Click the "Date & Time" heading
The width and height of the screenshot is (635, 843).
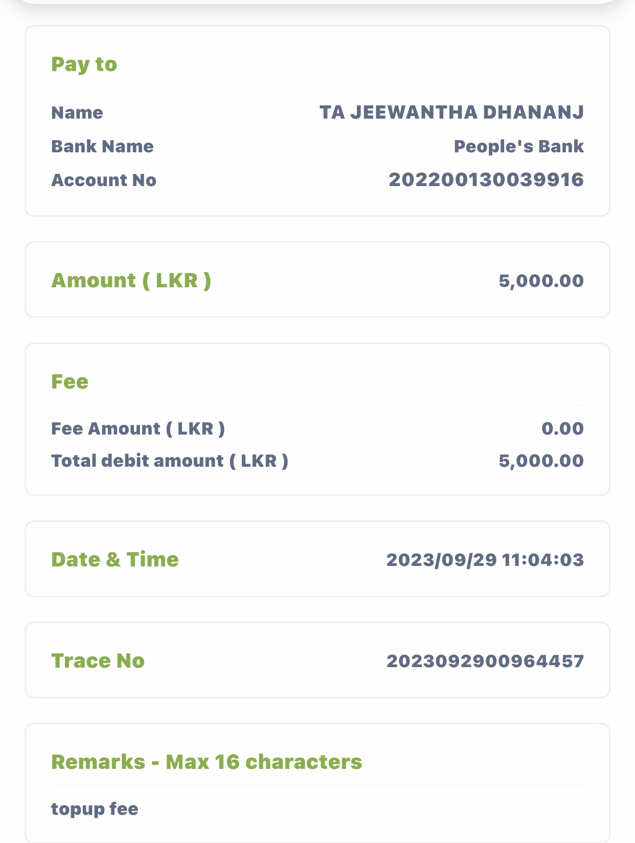[x=115, y=559]
